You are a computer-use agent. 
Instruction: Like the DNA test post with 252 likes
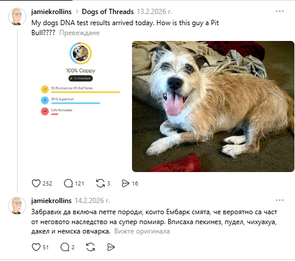(x=36, y=183)
